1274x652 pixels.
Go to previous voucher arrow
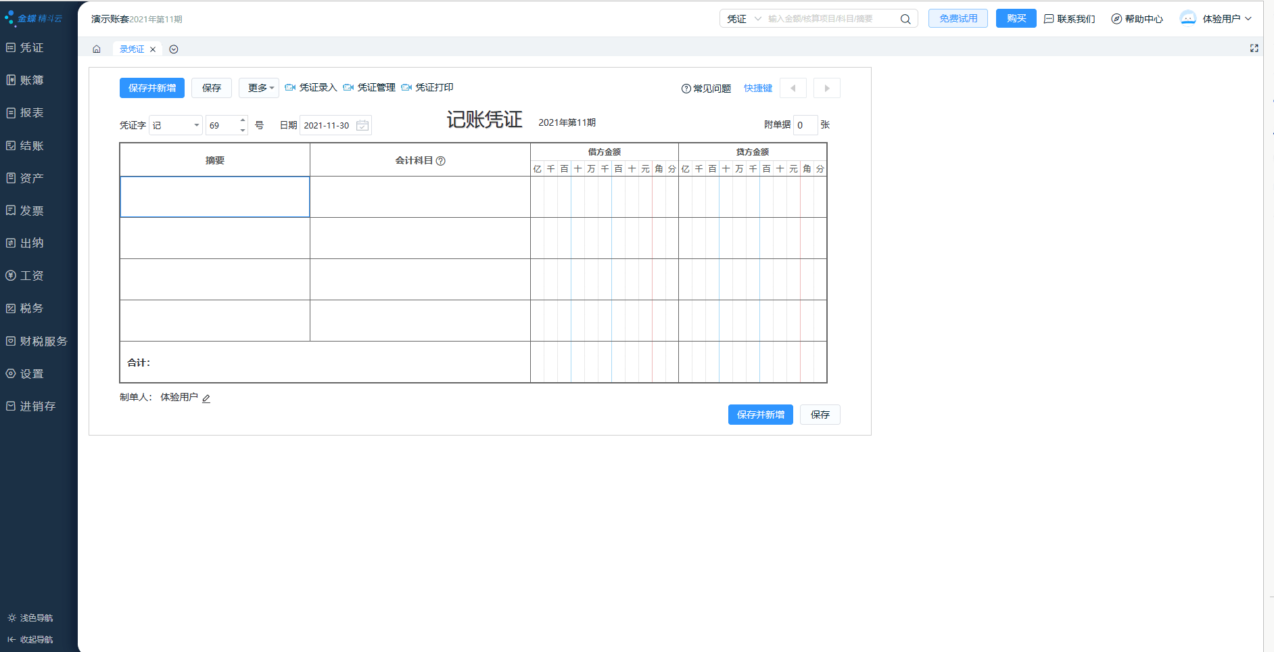793,89
